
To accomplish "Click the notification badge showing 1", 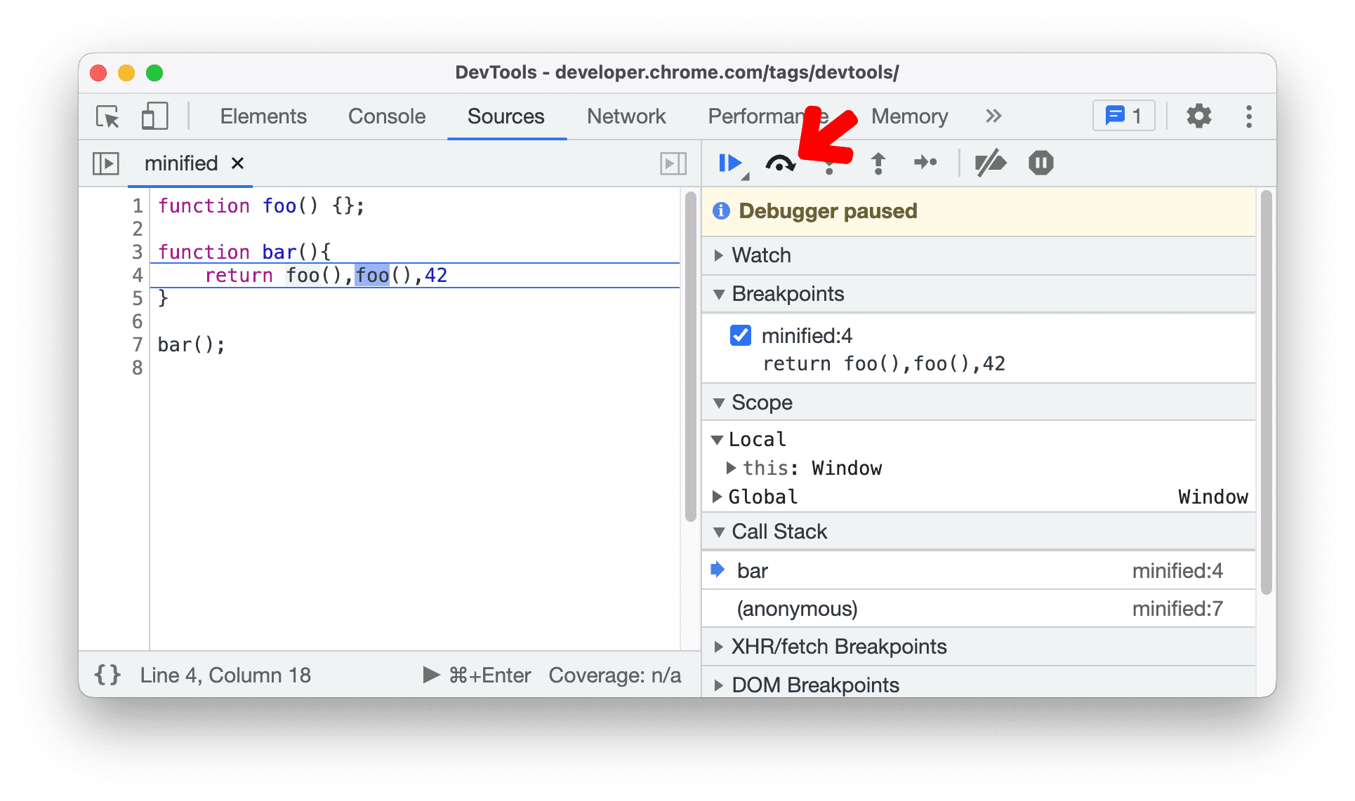I will point(1126,116).
